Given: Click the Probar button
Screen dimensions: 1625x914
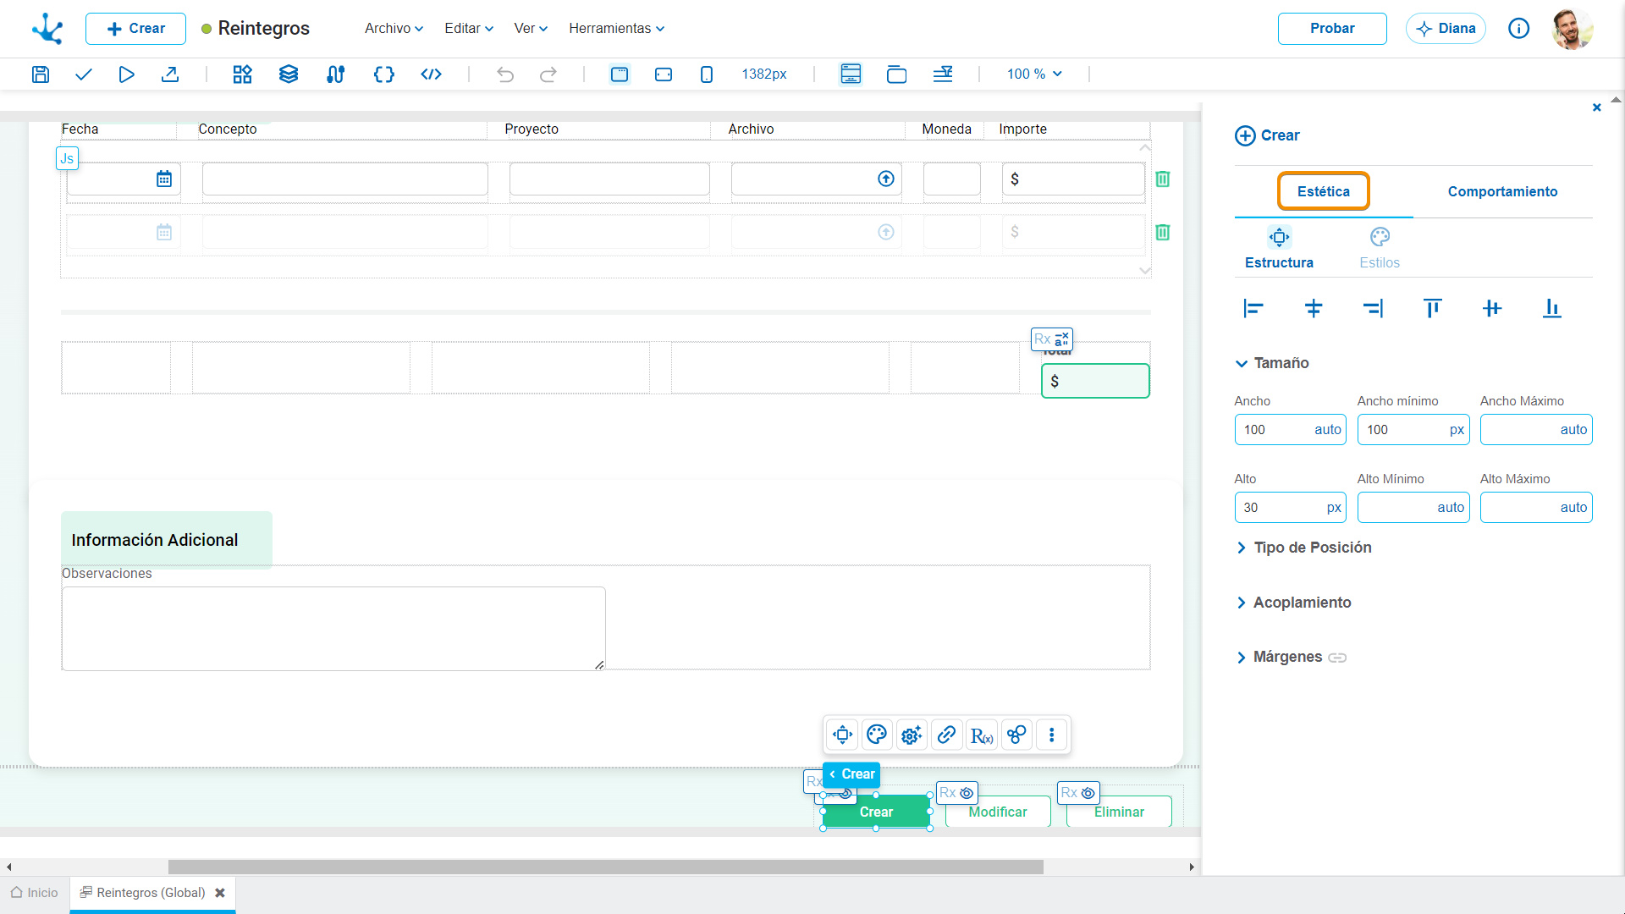Looking at the screenshot, I should [x=1332, y=29].
